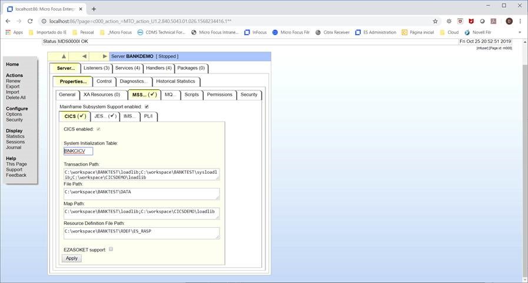Open the Control tab
The image size is (528, 283).
pyautogui.click(x=104, y=81)
